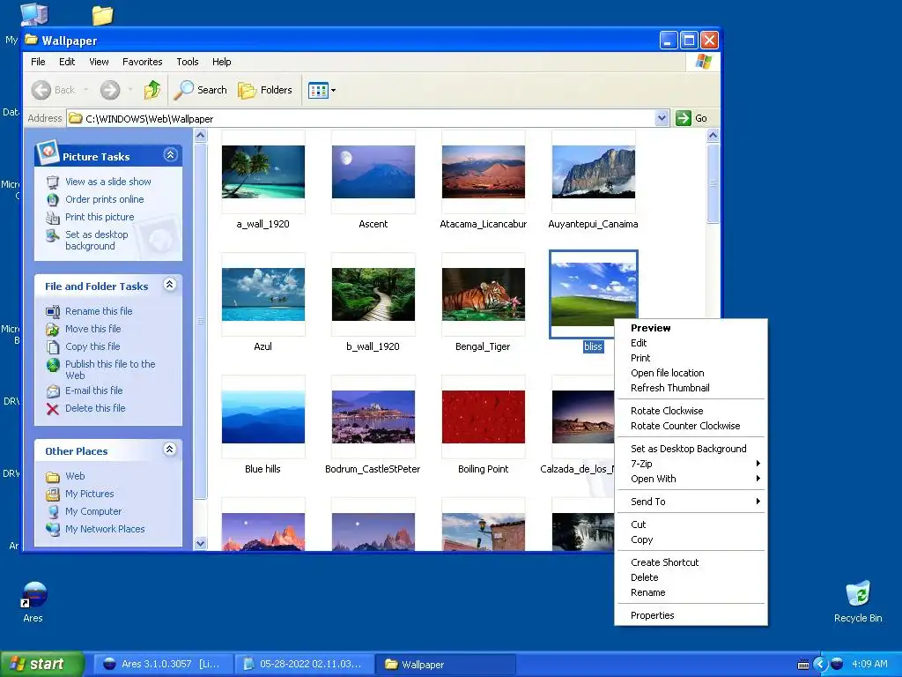Click Move this file
902x677 pixels.
pos(92,329)
